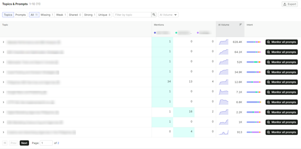
Task: Click the 16 mentions highlighted cell
Action: click(184, 112)
